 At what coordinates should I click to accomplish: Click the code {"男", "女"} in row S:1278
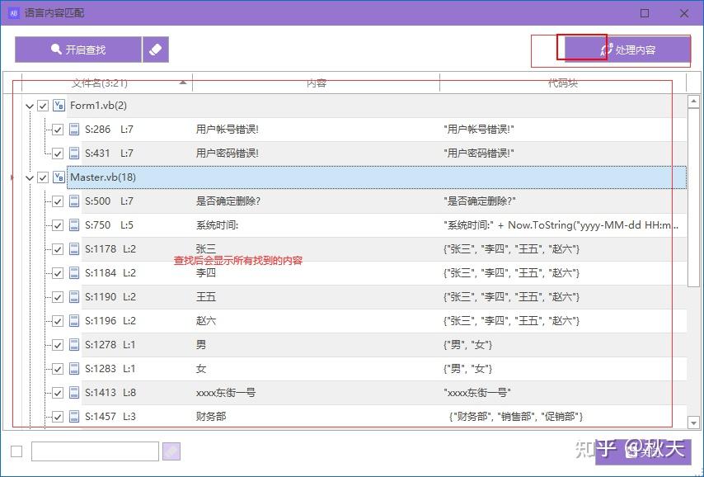coord(467,345)
